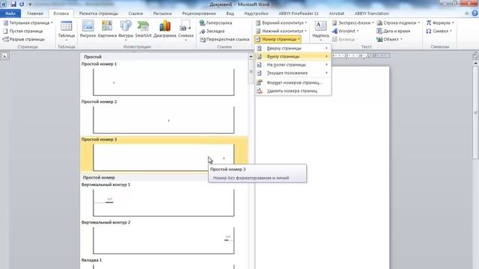Open the Надстройки (Add-ins) tab

coord(256,13)
